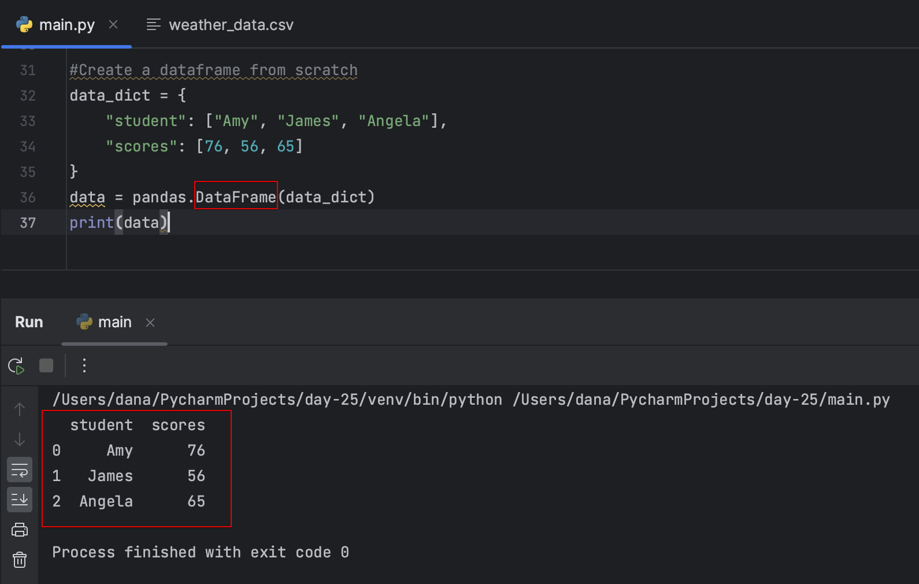
Task: Print the console output
Action: pyautogui.click(x=20, y=530)
